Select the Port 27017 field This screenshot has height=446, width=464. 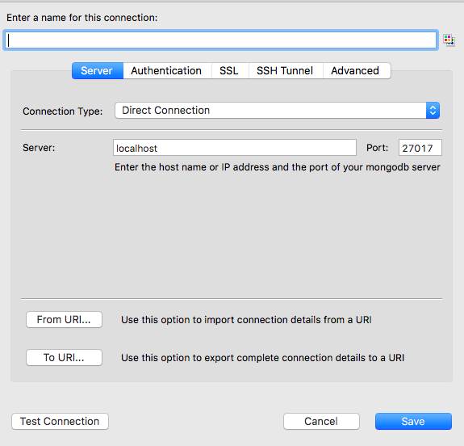tap(420, 148)
